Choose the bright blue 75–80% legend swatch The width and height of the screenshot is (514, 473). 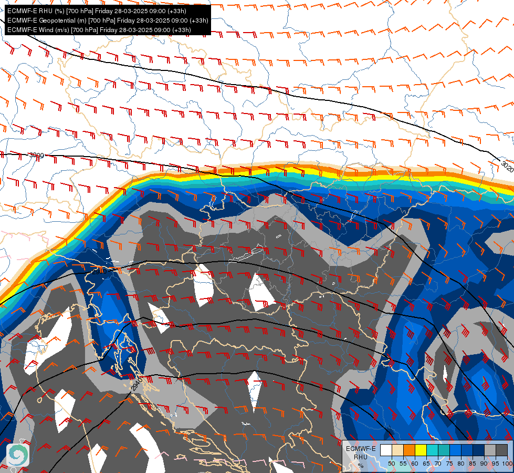coord(455,450)
